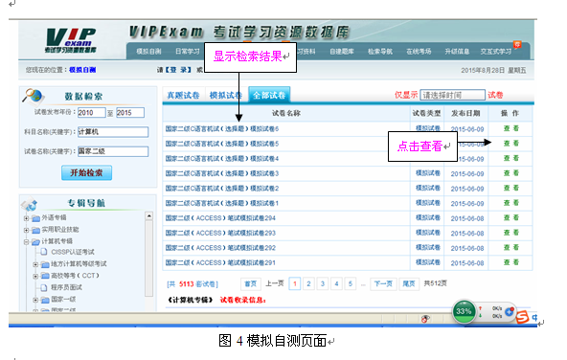Click the magnifier data search icon

coord(34,95)
